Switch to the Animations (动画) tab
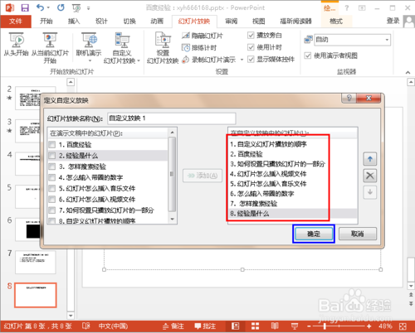The height and width of the screenshot is (333, 415). point(157,22)
